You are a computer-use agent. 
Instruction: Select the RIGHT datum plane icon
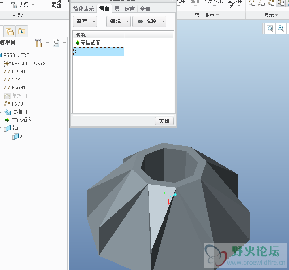click(7, 72)
